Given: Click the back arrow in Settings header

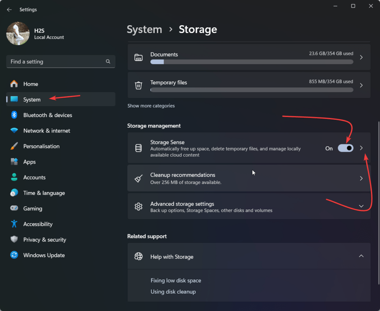Looking at the screenshot, I should pos(9,9).
